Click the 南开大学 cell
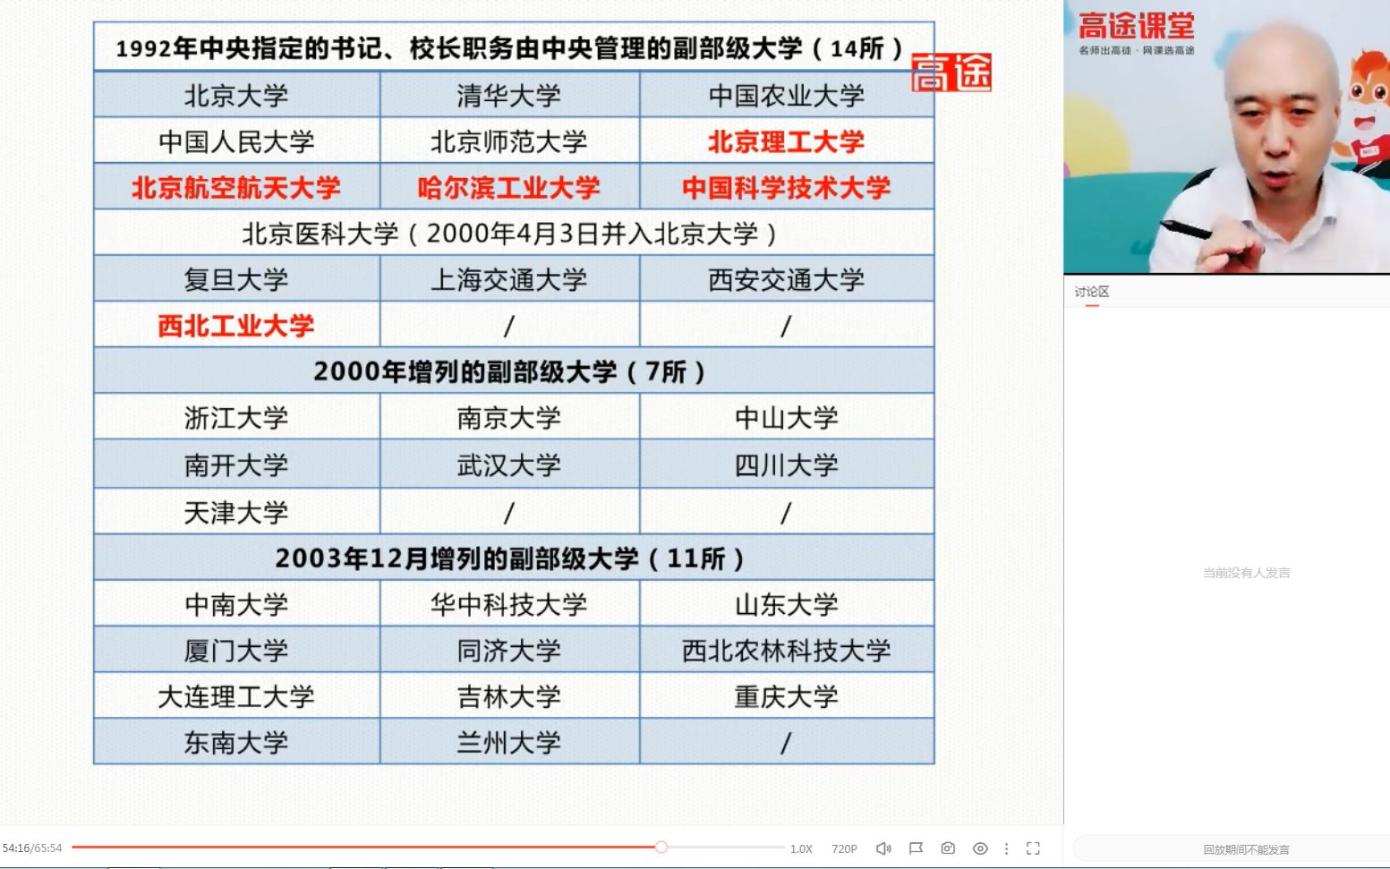 pos(236,464)
